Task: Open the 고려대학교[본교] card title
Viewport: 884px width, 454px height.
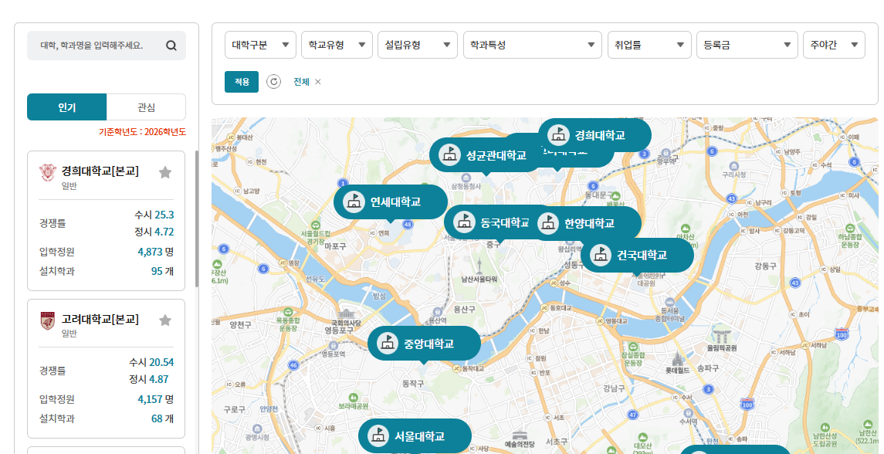Action: [x=100, y=319]
